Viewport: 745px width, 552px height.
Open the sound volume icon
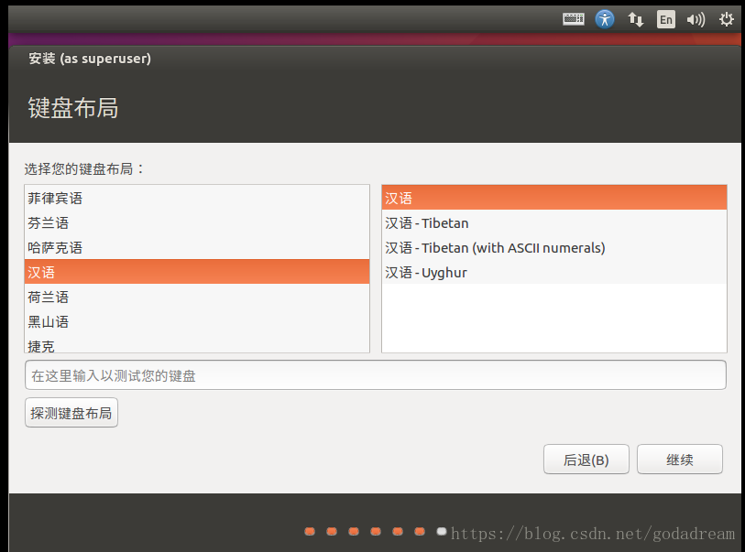pos(696,19)
